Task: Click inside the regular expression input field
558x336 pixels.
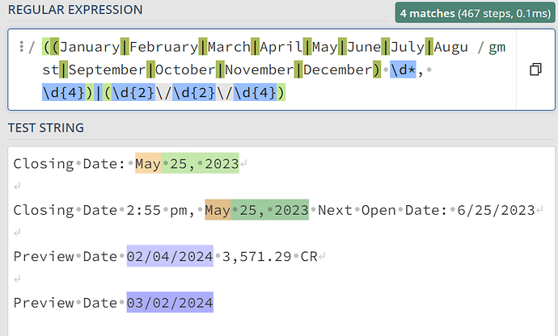Action: pos(262,69)
